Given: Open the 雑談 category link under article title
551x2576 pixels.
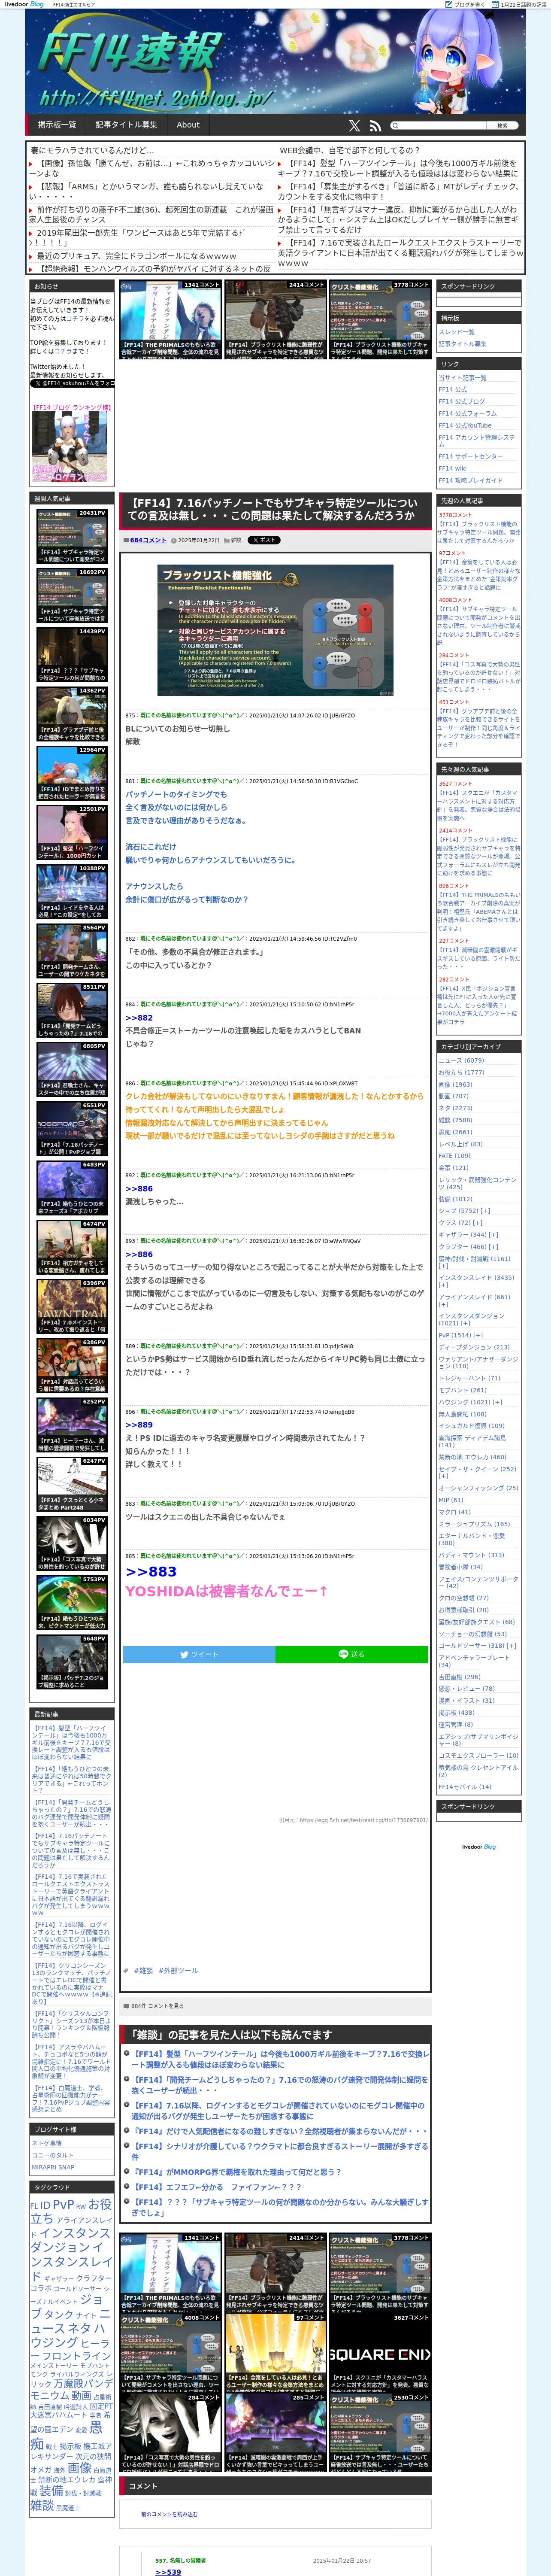Looking at the screenshot, I should 236,540.
